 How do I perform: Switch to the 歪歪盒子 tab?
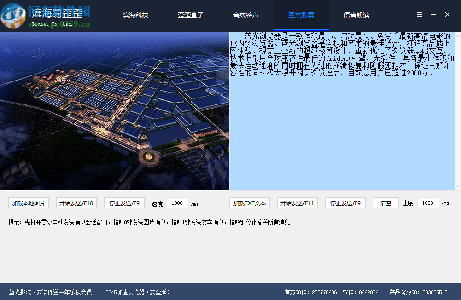click(190, 15)
